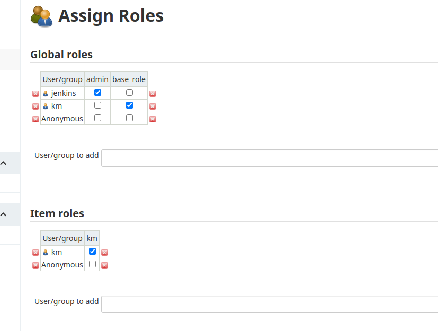Click the Assign Roles header icon
The height and width of the screenshot is (331, 438).
click(x=42, y=16)
